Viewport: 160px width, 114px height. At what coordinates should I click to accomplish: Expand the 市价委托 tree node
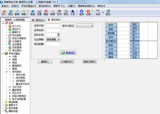[7, 35]
